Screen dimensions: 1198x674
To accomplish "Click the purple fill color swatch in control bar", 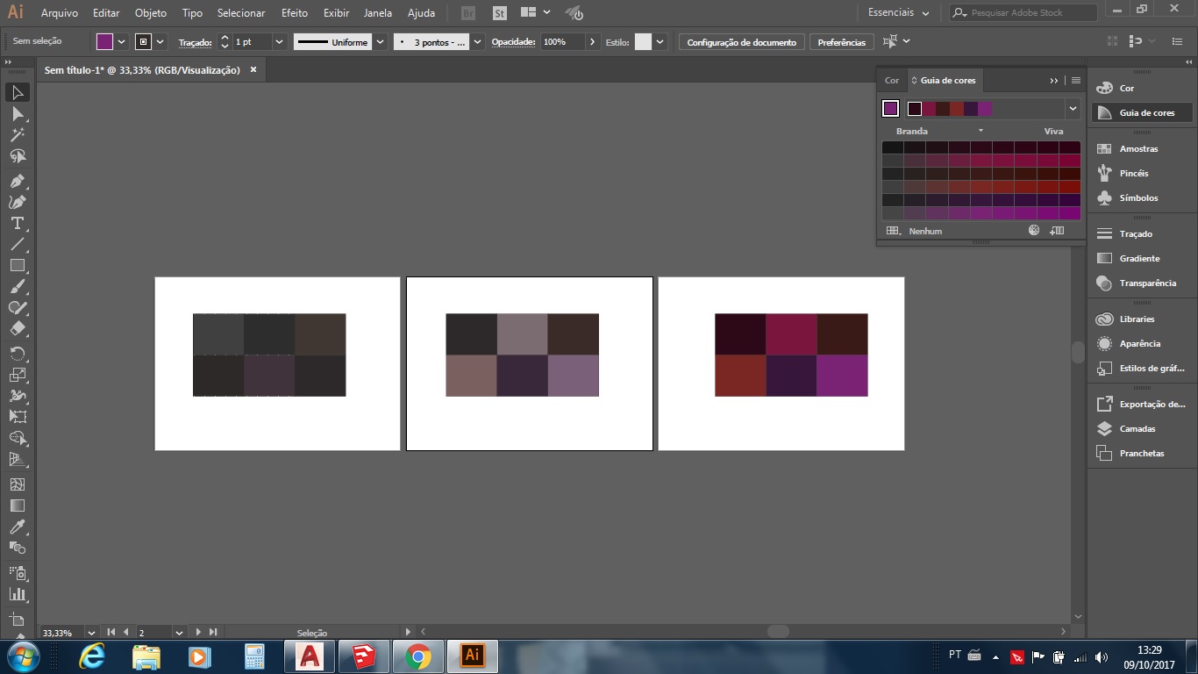I will click(x=105, y=42).
